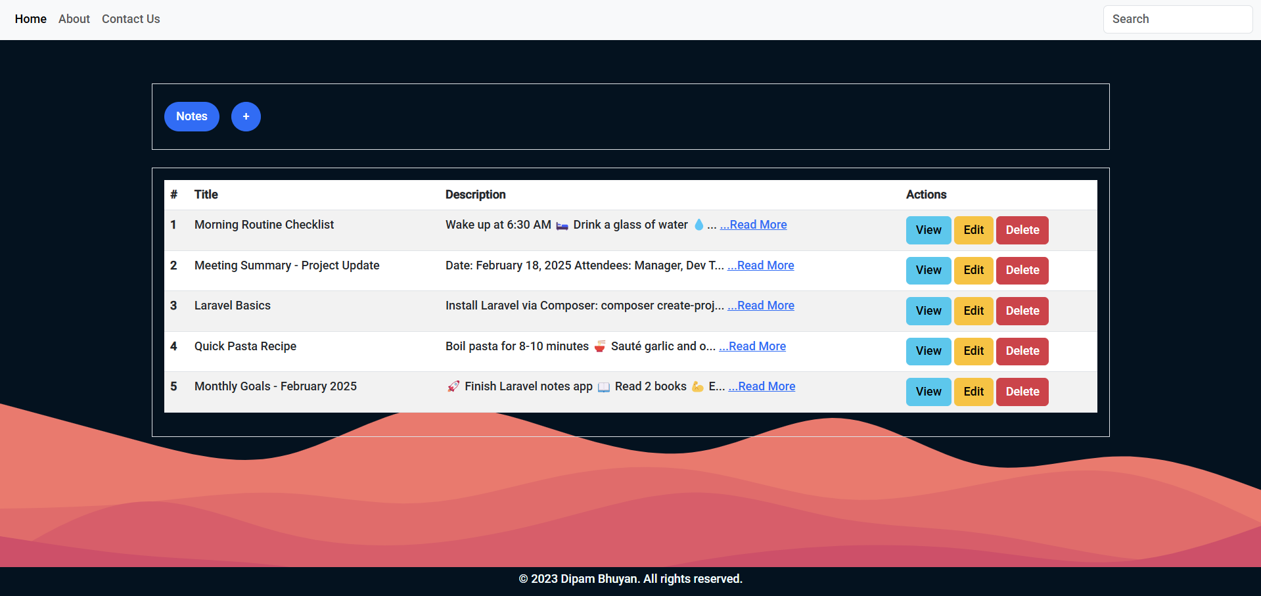This screenshot has width=1261, height=596.
Task: Expand Read More on Quick Pasta Recipe
Action: click(x=752, y=346)
